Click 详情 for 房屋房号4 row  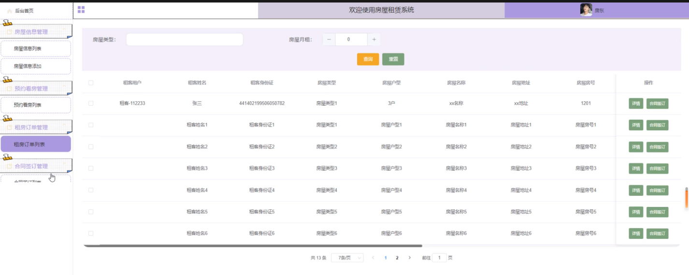636,190
